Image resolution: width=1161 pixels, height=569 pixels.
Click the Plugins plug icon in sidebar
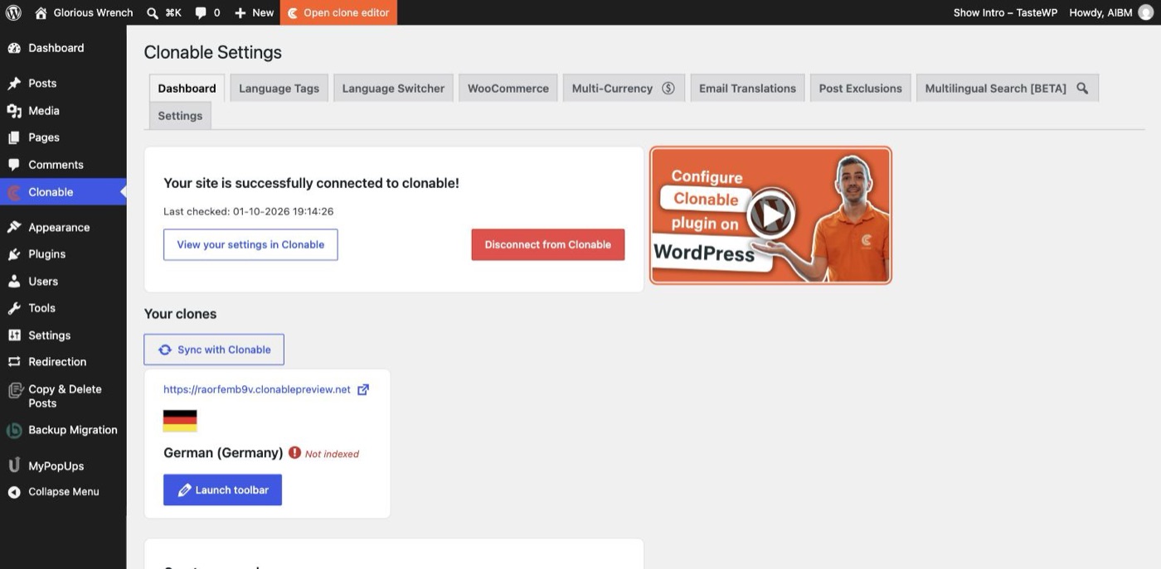14,254
